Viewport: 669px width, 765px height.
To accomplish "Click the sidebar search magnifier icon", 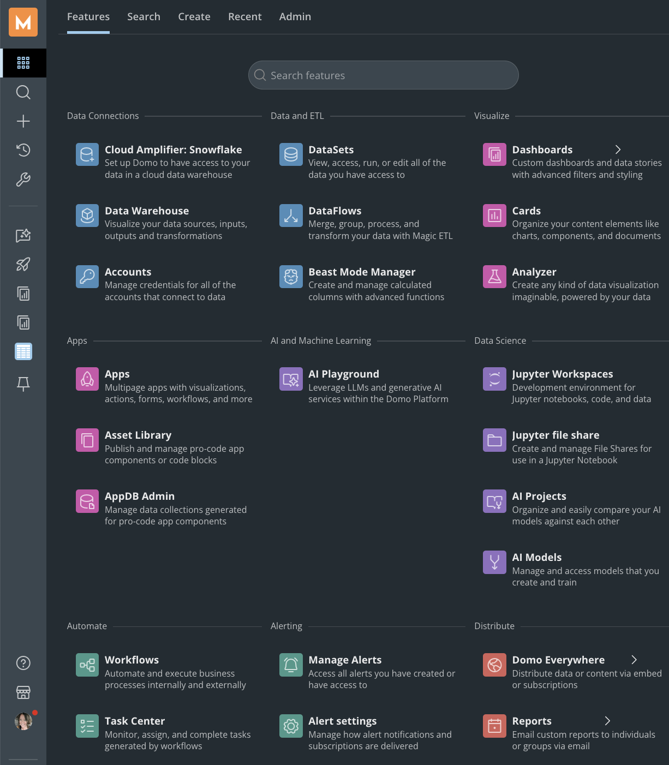I will (x=23, y=92).
